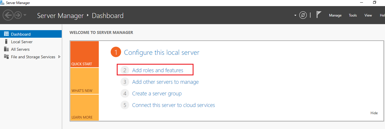Click the refresh icon in header
385x129 pixels.
[x=303, y=15]
